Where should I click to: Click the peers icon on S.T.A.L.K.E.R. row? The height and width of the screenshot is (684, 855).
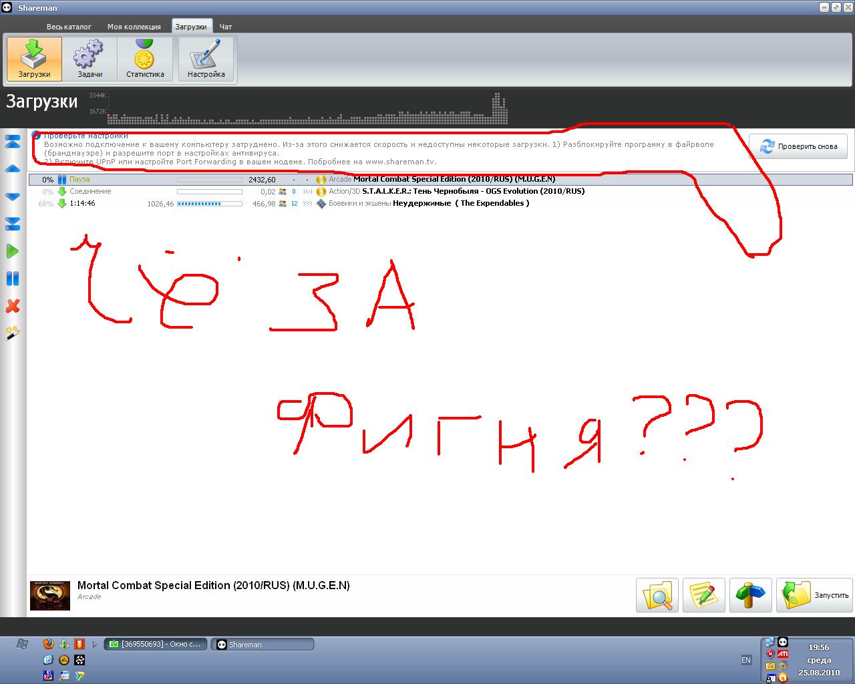tap(283, 192)
